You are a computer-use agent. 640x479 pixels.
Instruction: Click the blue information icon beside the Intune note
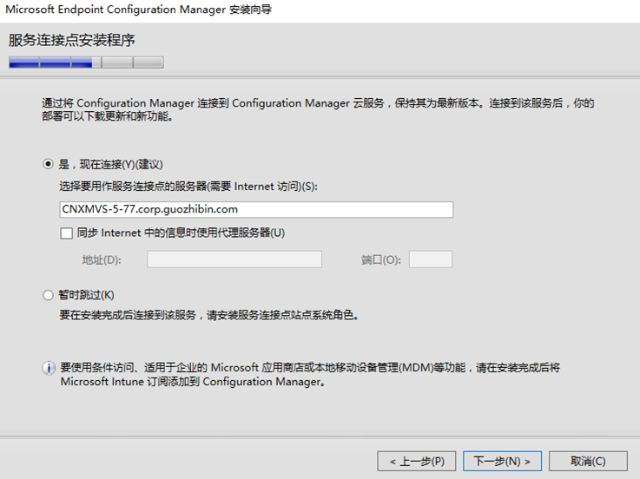(x=49, y=369)
